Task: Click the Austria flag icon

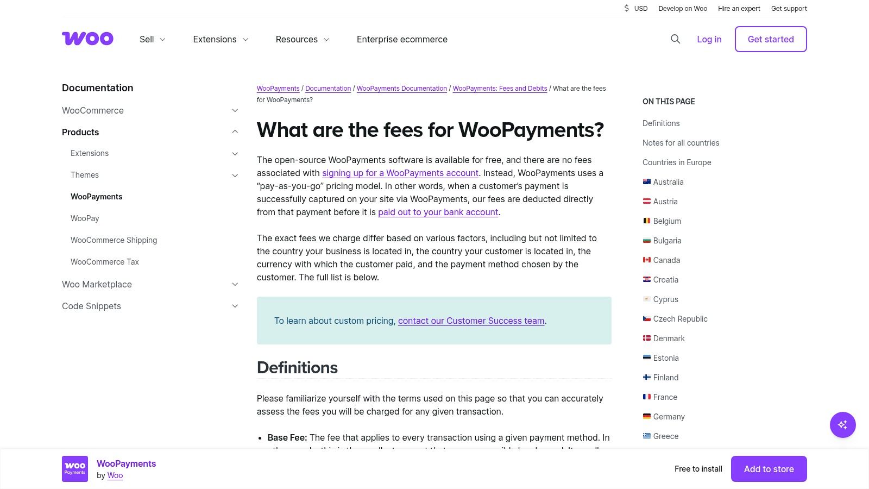Action: pyautogui.click(x=646, y=202)
